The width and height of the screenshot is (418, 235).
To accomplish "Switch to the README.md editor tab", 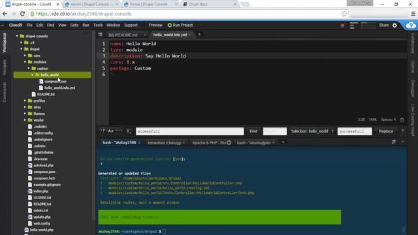I will click(x=123, y=35).
